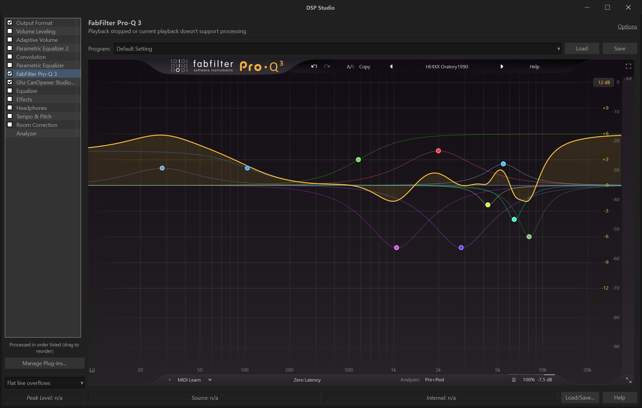Select the blue EQ band at 100 Hz
This screenshot has width=642, height=408.
pyautogui.click(x=247, y=168)
